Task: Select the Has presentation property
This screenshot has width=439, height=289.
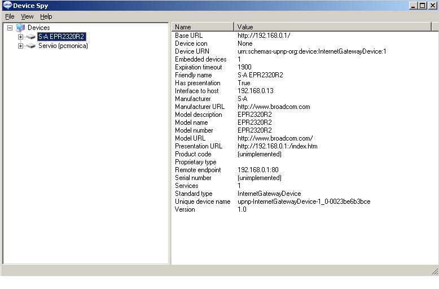Action: [x=197, y=83]
